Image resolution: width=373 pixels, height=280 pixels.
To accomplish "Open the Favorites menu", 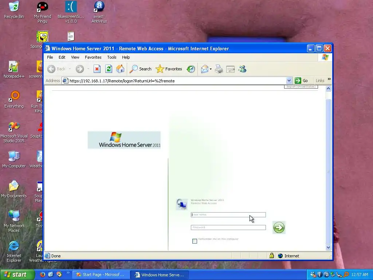I will click(93, 57).
